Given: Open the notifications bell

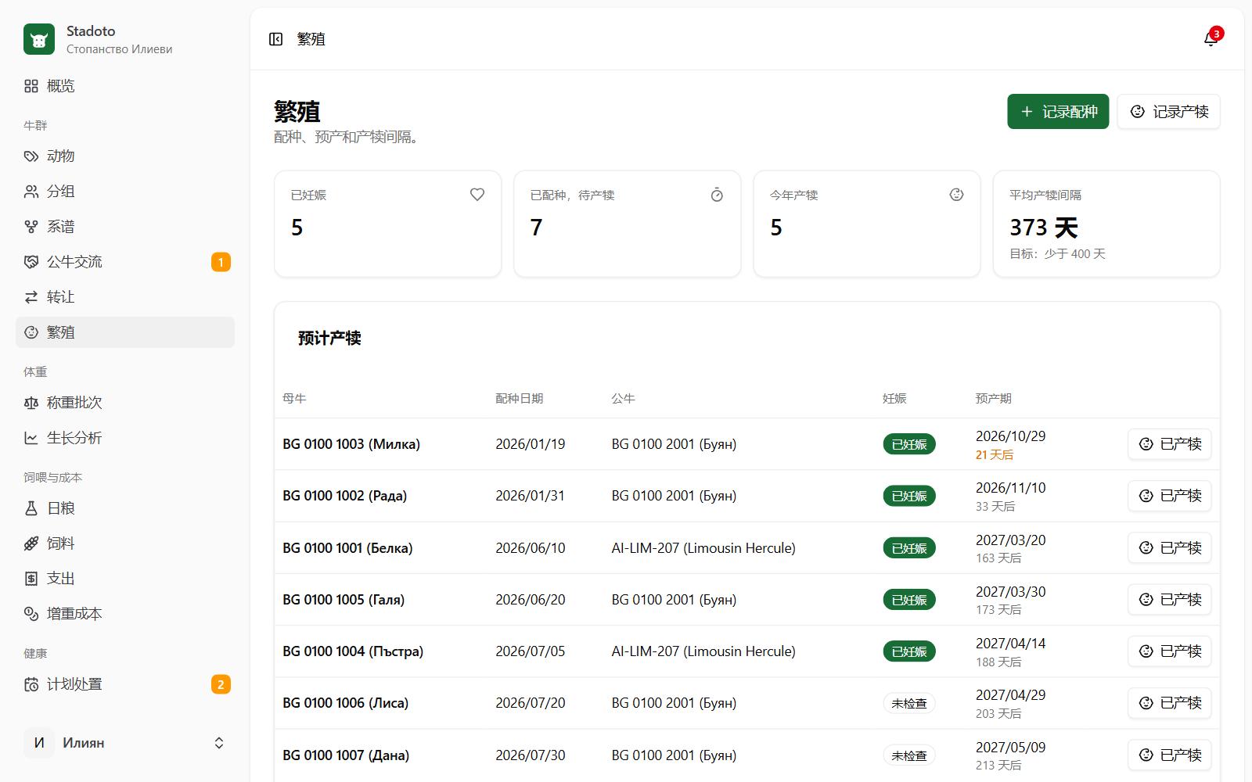Looking at the screenshot, I should [1211, 39].
